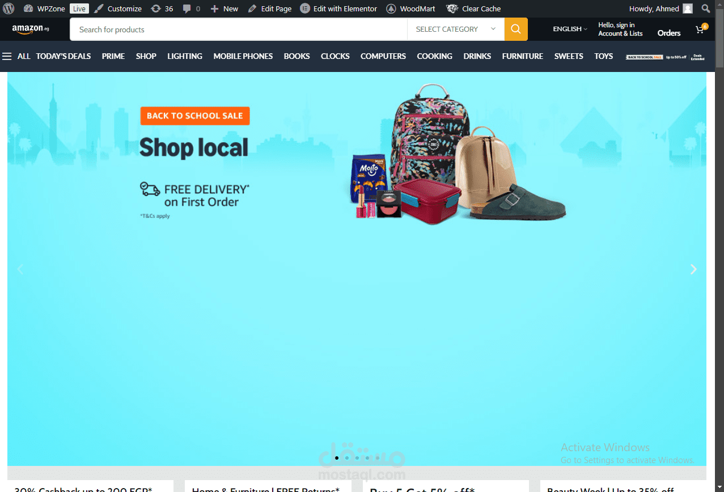
Task: Open the Toys category
Action: point(604,56)
